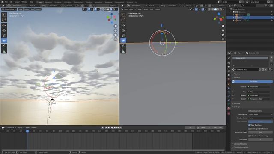274x154 pixels.
Task: Expand the Preview panel
Action: click(x=237, y=74)
